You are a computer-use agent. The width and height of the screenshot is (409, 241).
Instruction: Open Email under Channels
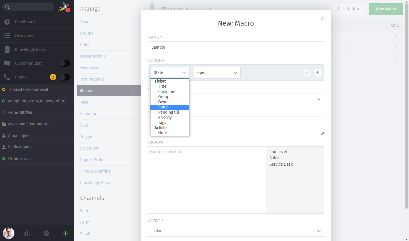[85, 234]
